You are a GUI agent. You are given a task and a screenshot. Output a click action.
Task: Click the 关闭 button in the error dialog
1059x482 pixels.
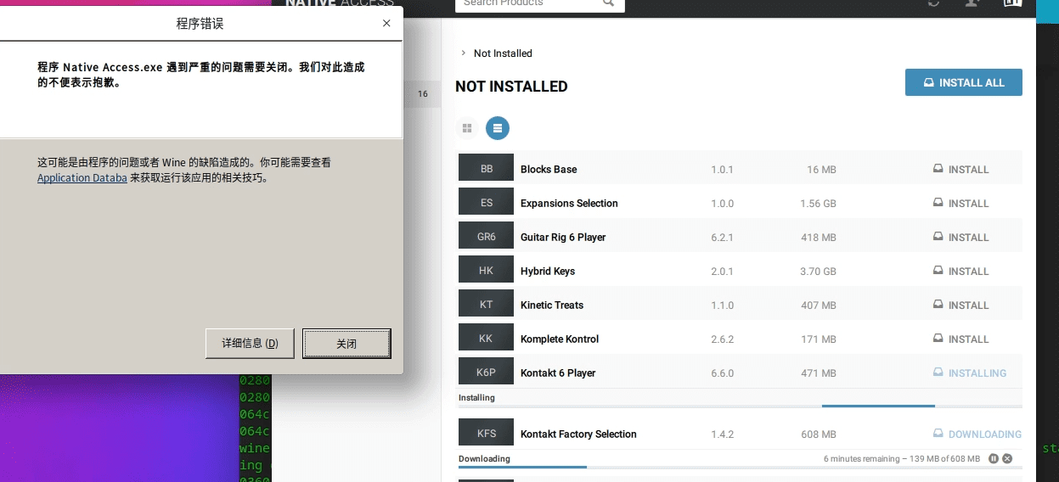346,344
